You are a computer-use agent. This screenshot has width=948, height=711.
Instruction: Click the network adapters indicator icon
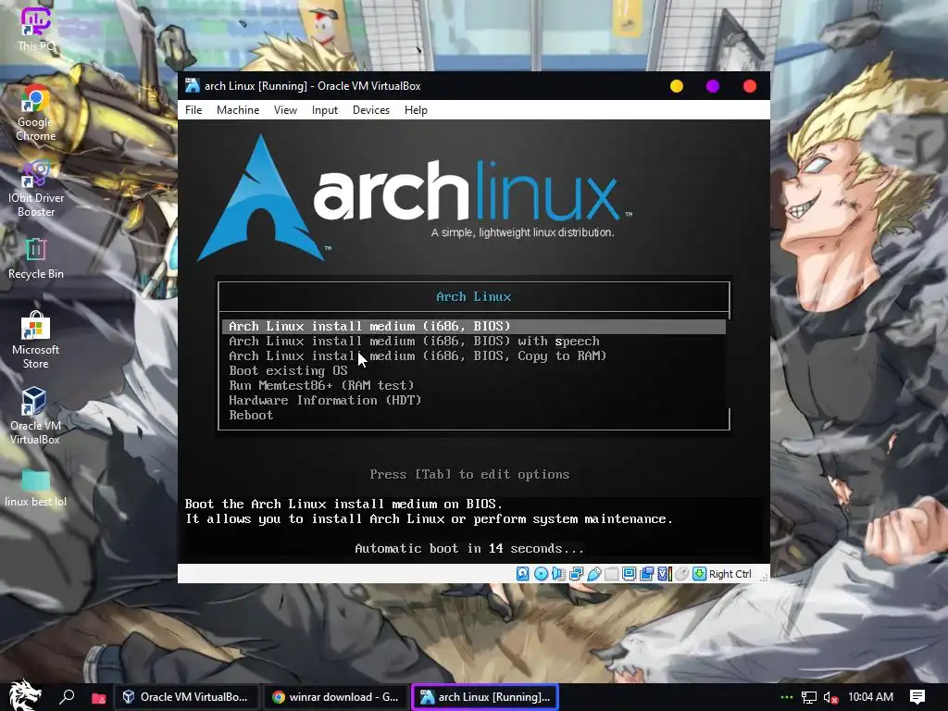(x=576, y=574)
